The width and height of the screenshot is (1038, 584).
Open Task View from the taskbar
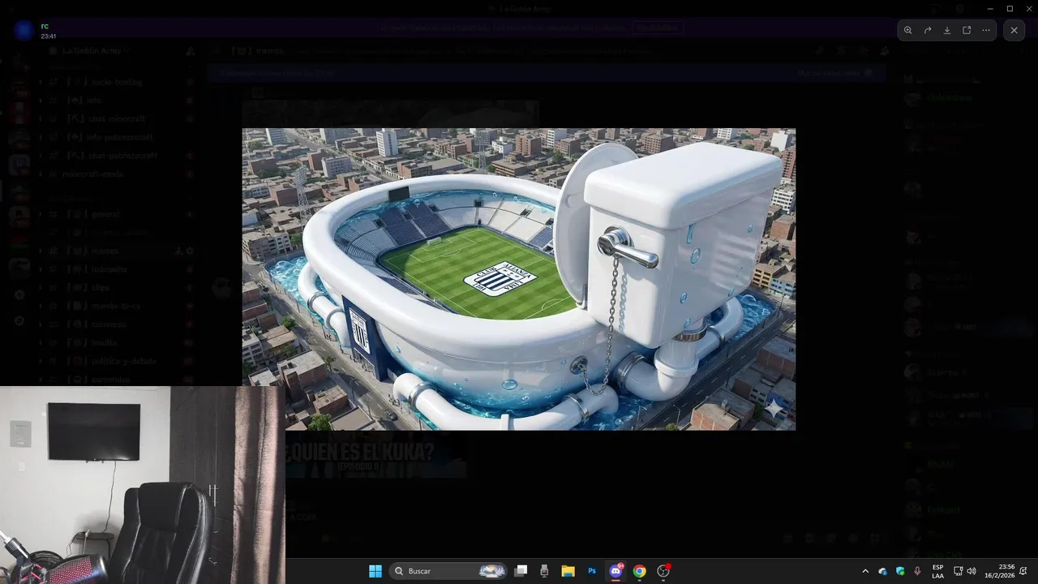click(521, 571)
